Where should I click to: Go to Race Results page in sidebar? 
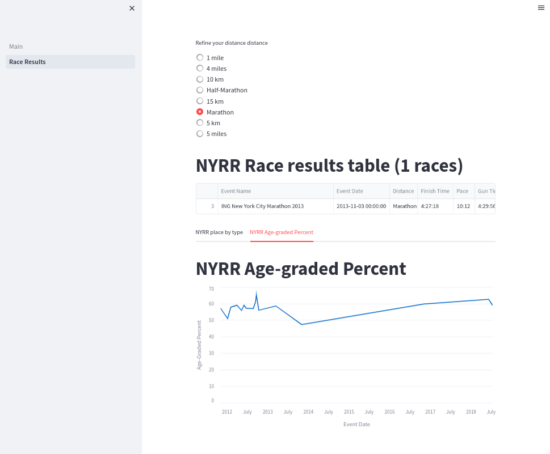(x=27, y=62)
